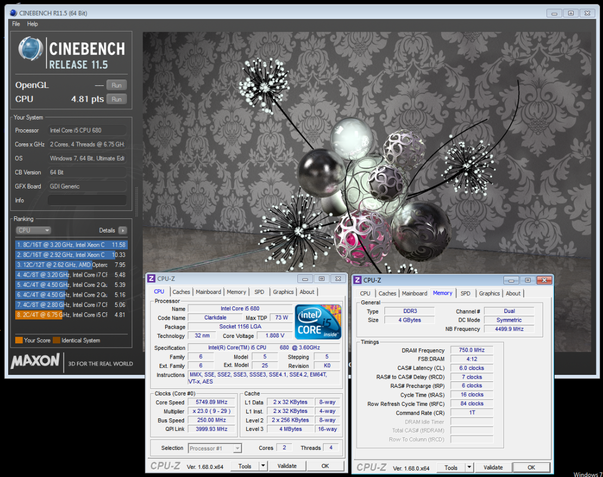Screen dimensions: 603x477
Task: Run the OpenGL benchmark
Action: point(116,85)
